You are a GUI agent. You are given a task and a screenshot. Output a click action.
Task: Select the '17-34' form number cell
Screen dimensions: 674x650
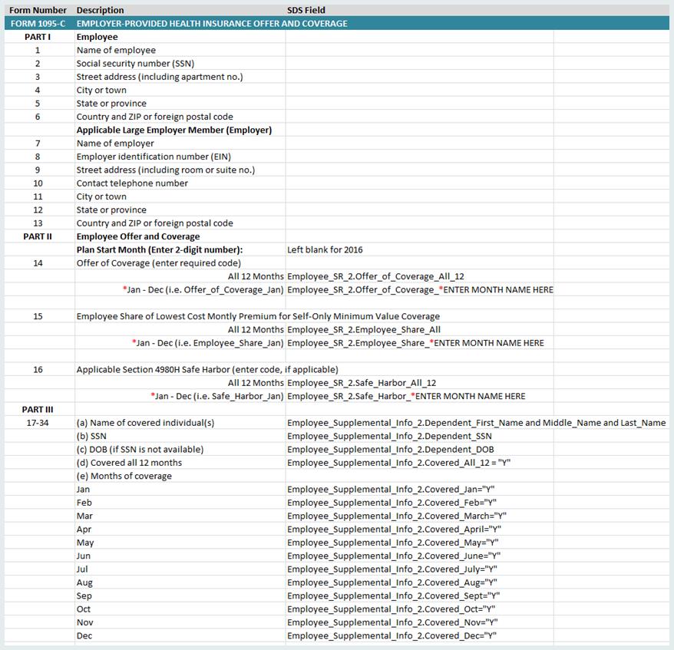click(x=38, y=423)
